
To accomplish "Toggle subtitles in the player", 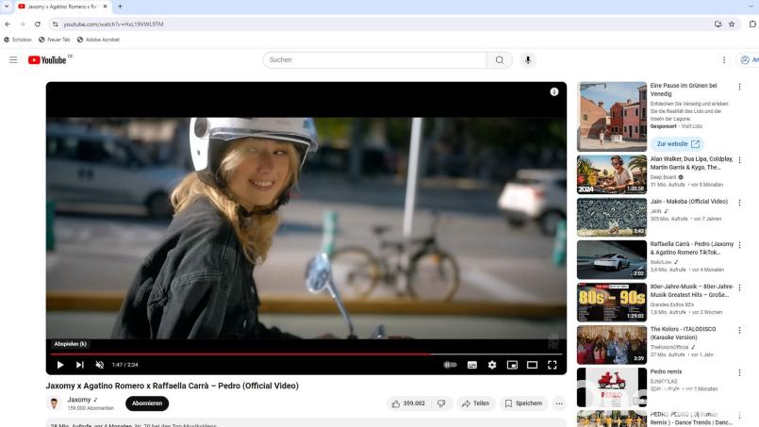I will point(472,365).
